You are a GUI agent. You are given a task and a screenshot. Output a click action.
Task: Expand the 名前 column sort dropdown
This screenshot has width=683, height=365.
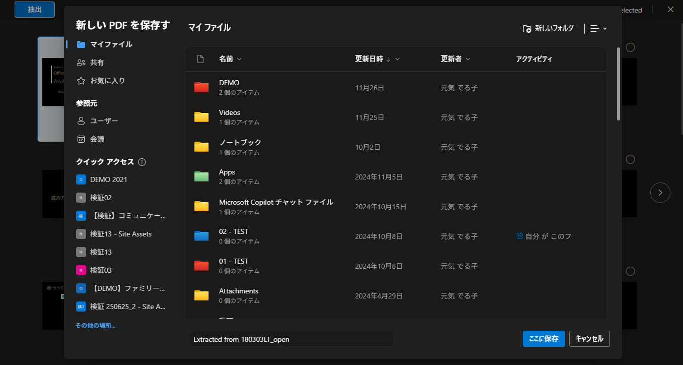pyautogui.click(x=239, y=59)
